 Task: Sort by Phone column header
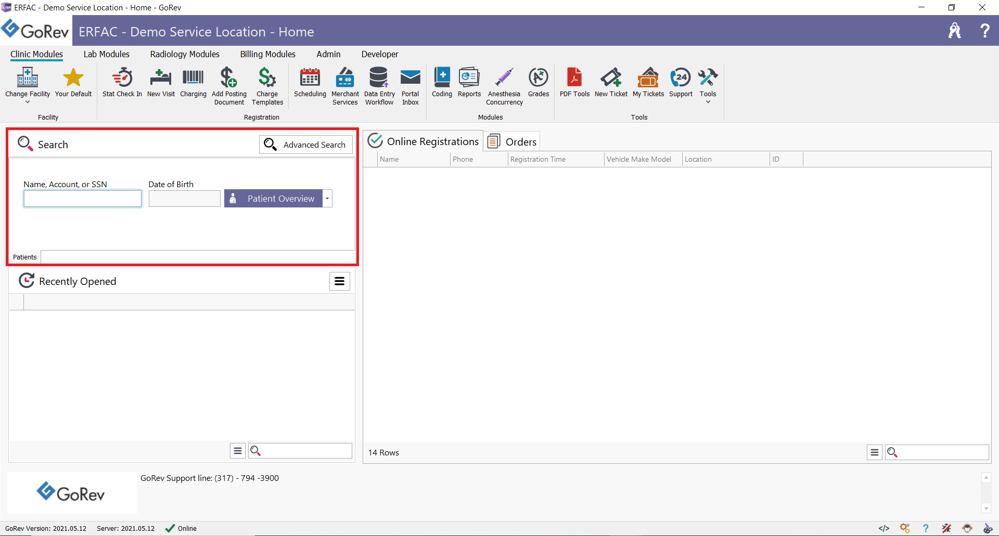479,159
